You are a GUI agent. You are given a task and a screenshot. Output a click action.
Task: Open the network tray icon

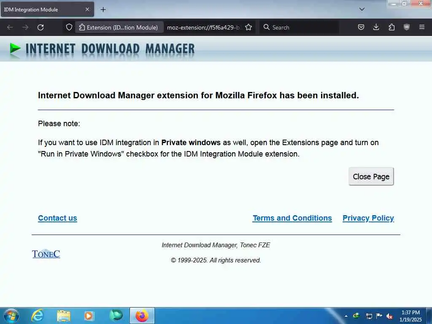pyautogui.click(x=369, y=316)
